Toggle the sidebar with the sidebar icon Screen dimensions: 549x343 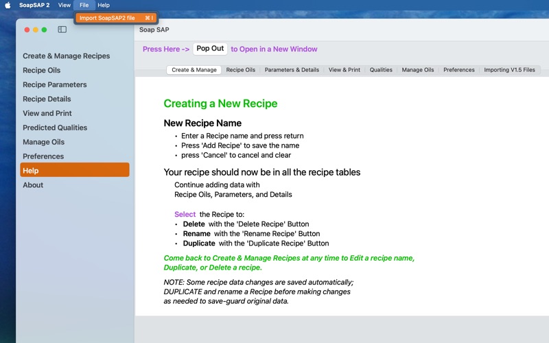coord(62,29)
